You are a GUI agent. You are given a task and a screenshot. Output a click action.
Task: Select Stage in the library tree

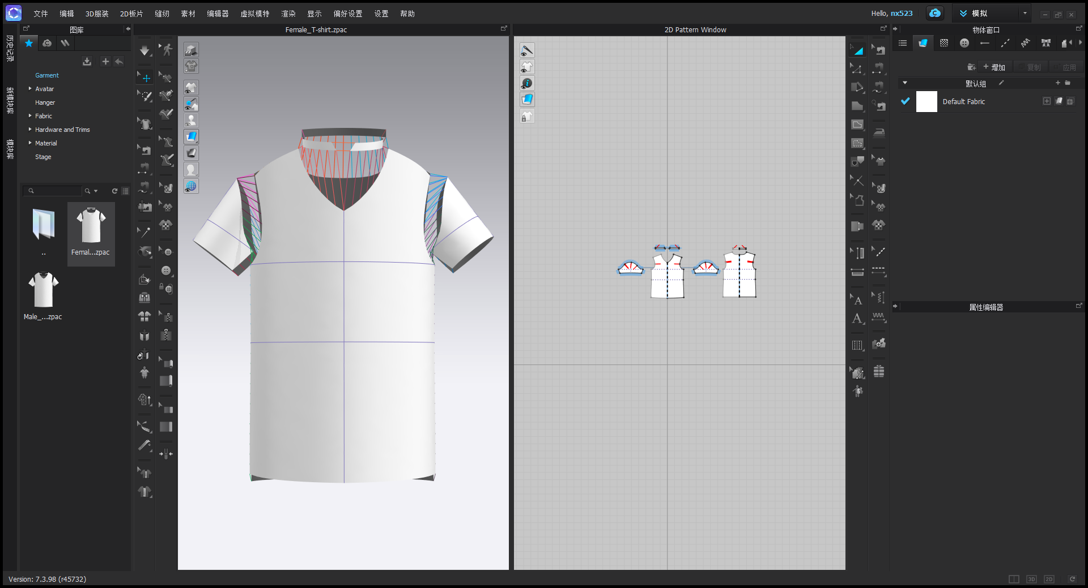pos(43,157)
